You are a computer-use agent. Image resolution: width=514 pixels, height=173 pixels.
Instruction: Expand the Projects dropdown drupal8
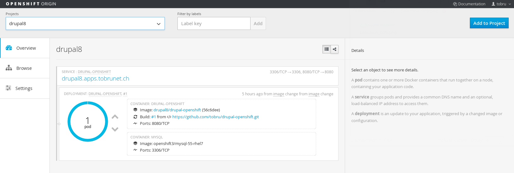(x=85, y=23)
